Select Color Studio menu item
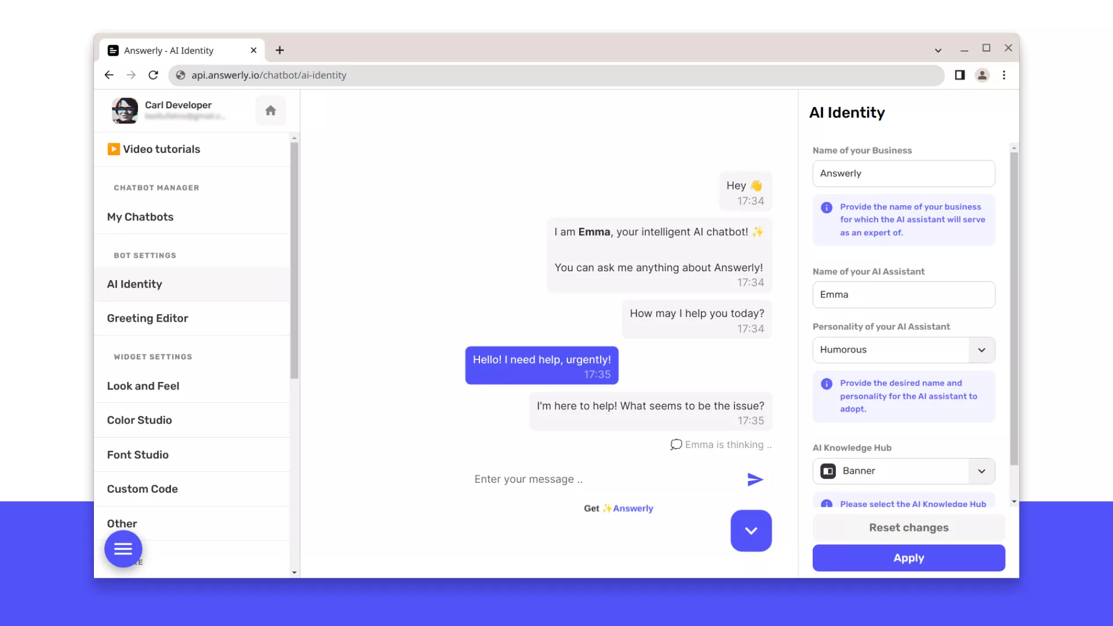This screenshot has height=626, width=1113. [139, 420]
